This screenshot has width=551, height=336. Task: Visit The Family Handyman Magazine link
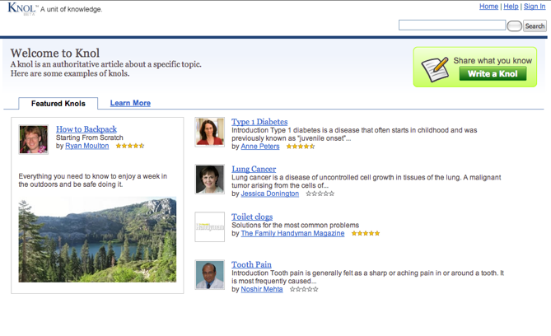tap(292, 233)
